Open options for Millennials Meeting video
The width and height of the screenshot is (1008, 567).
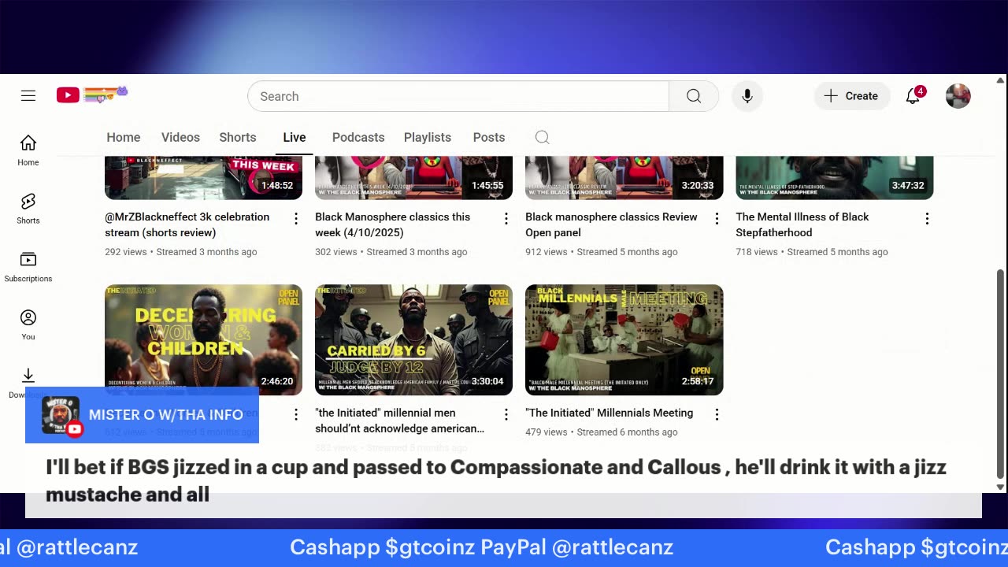pyautogui.click(x=717, y=414)
